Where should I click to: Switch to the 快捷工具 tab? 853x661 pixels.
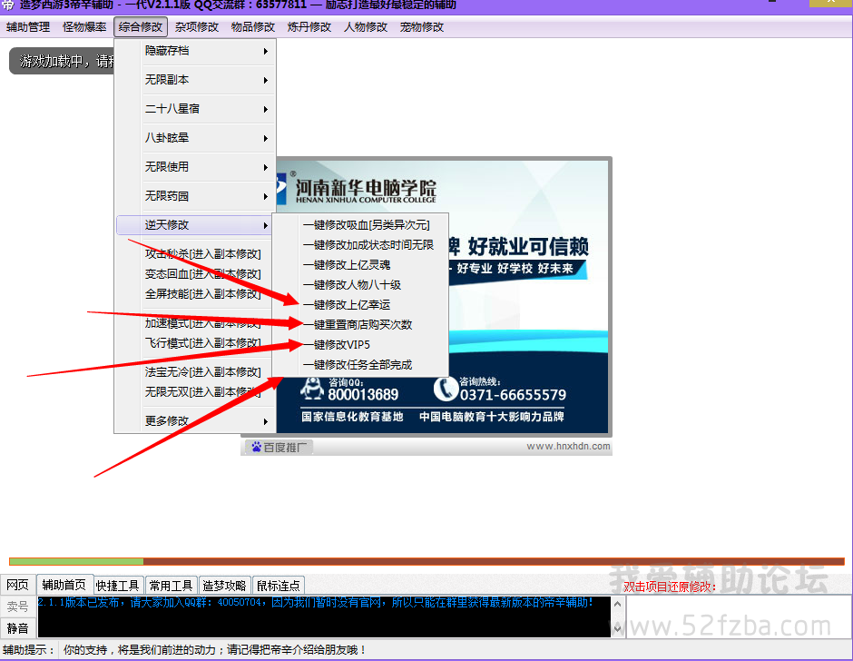coord(117,586)
